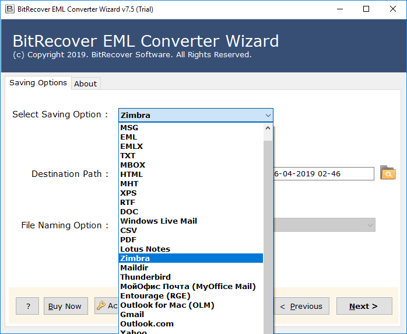Pick Outlook for Mac (OLM) option
Screen dimensions: 407x334
coord(191,305)
